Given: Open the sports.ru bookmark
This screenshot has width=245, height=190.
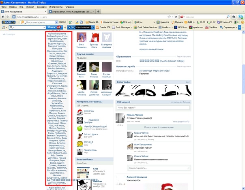Looking at the screenshot, I should [196, 27].
